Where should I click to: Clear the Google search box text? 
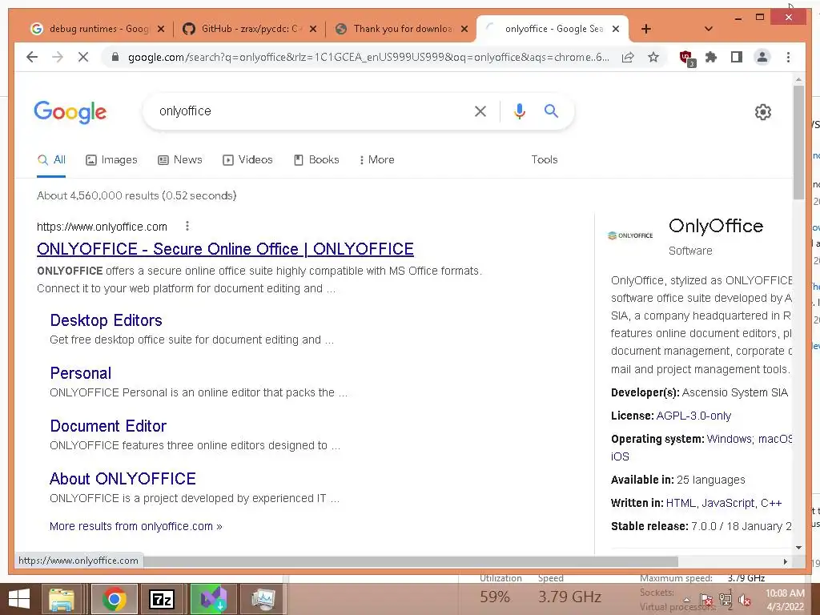[480, 111]
